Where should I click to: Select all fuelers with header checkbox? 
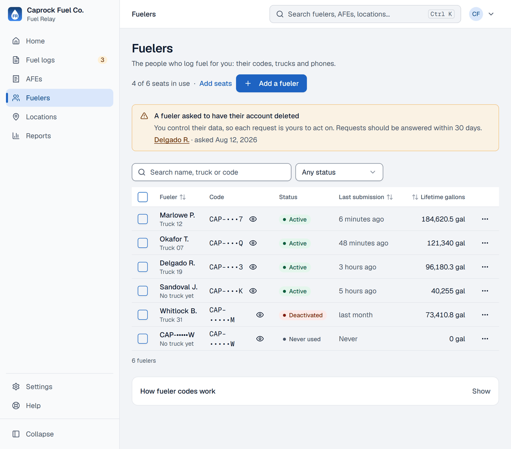pyautogui.click(x=143, y=197)
